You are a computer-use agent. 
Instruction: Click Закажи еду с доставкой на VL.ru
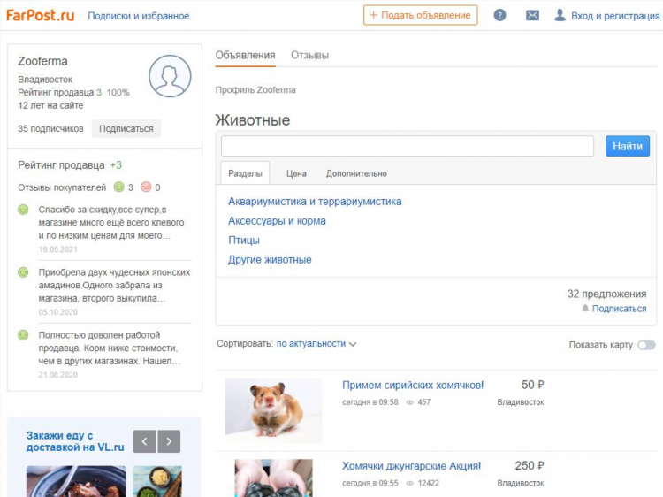click(x=75, y=441)
